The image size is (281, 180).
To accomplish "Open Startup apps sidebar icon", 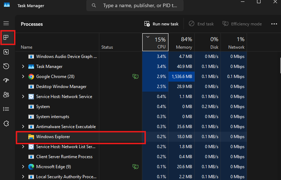I will point(6,81).
